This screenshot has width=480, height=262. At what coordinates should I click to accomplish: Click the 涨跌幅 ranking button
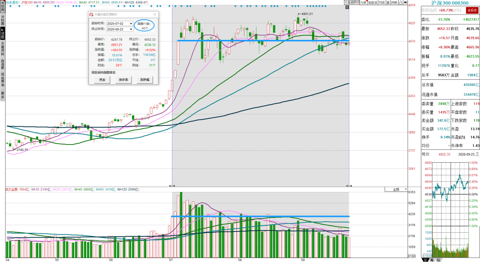[144, 80]
